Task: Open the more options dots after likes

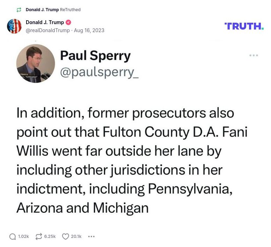Action: coord(91,237)
